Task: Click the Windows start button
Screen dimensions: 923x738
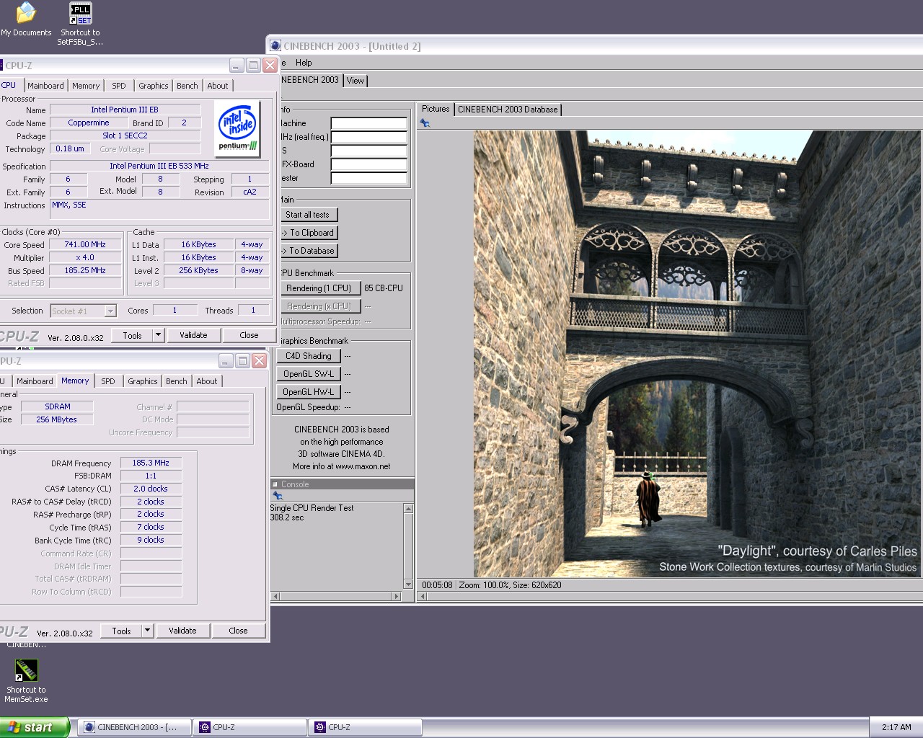Action: click(35, 727)
